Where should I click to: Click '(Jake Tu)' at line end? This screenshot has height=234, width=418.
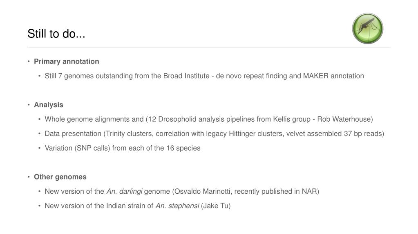216,206
